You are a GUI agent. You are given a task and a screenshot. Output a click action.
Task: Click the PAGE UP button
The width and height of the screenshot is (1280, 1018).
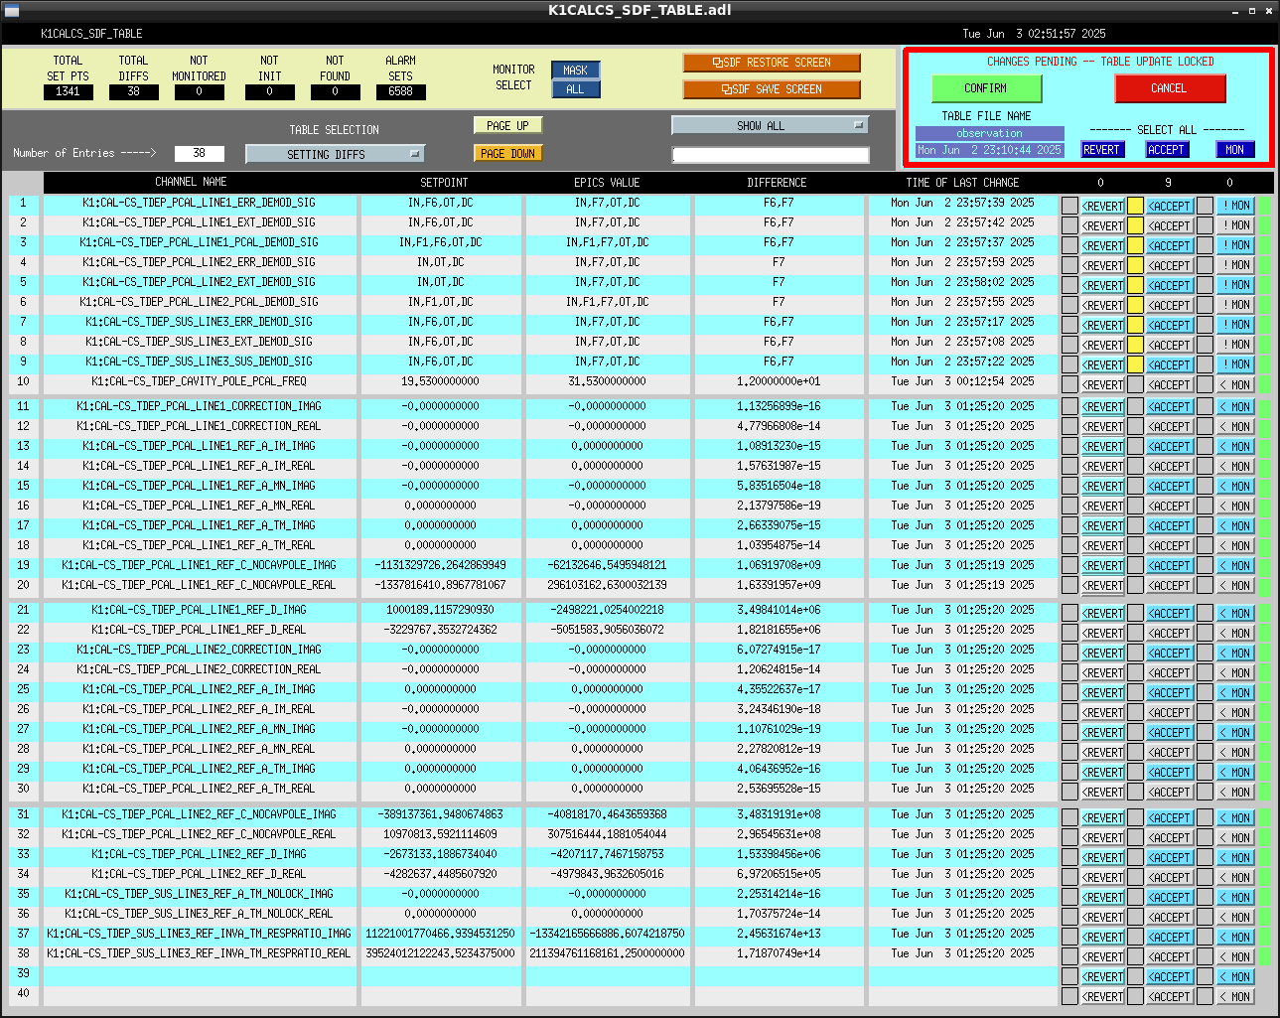[x=508, y=126]
